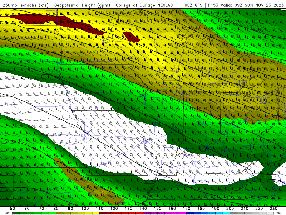Click the 100 label on the color scale
Screen dimensions: 286x215
(x=85, y=209)
